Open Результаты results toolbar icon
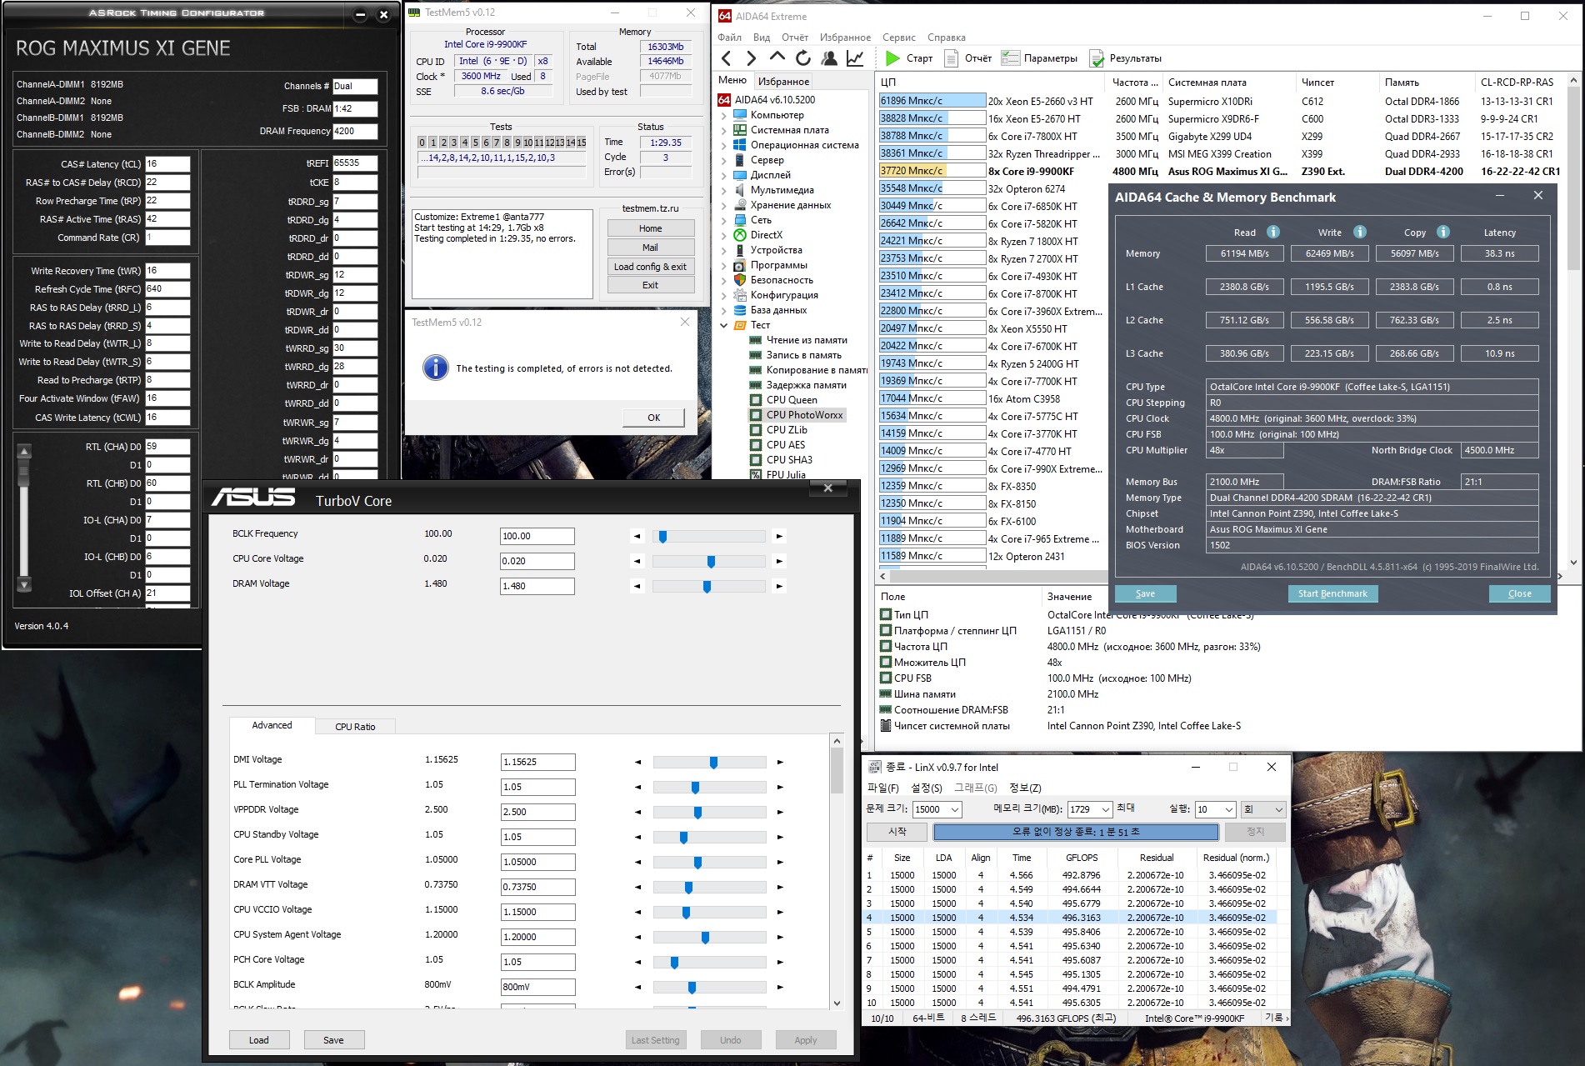 pyautogui.click(x=1097, y=58)
